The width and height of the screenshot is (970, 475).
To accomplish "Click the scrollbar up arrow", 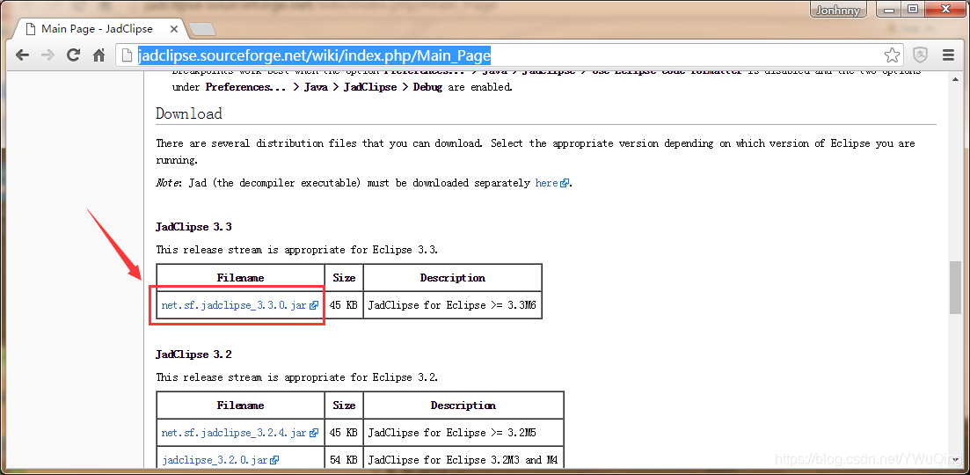I will click(956, 77).
